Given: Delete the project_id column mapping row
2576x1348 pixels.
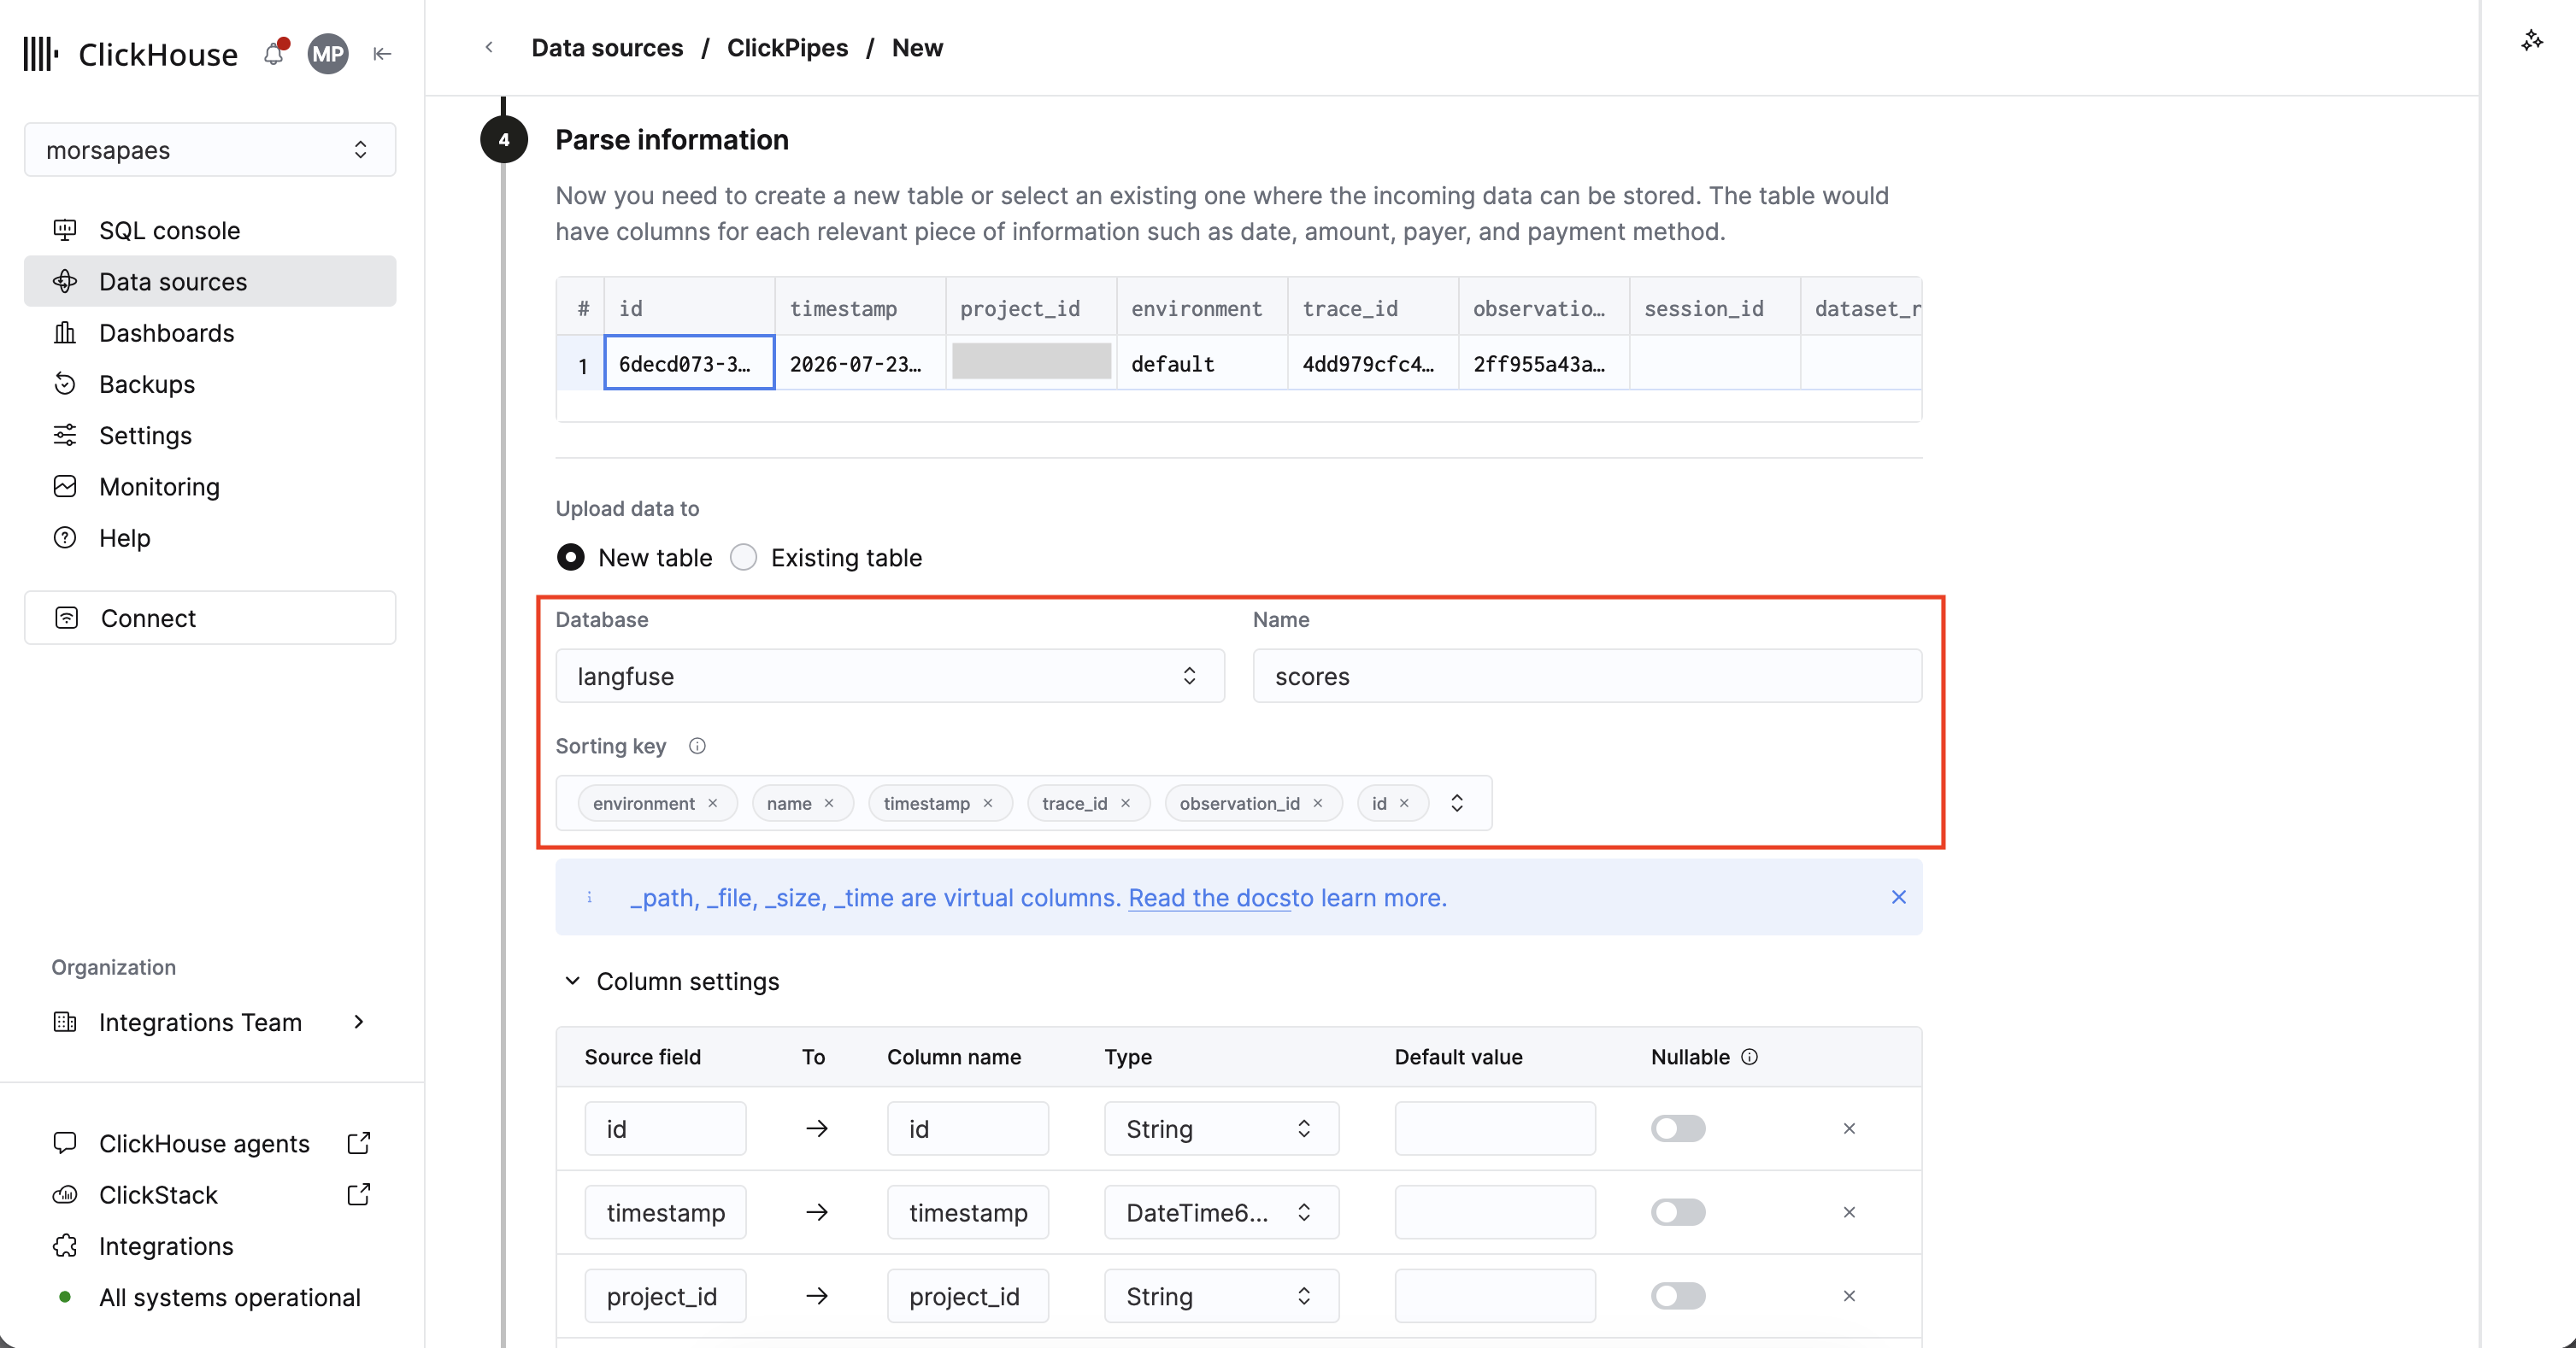Looking at the screenshot, I should pyautogui.click(x=1849, y=1297).
